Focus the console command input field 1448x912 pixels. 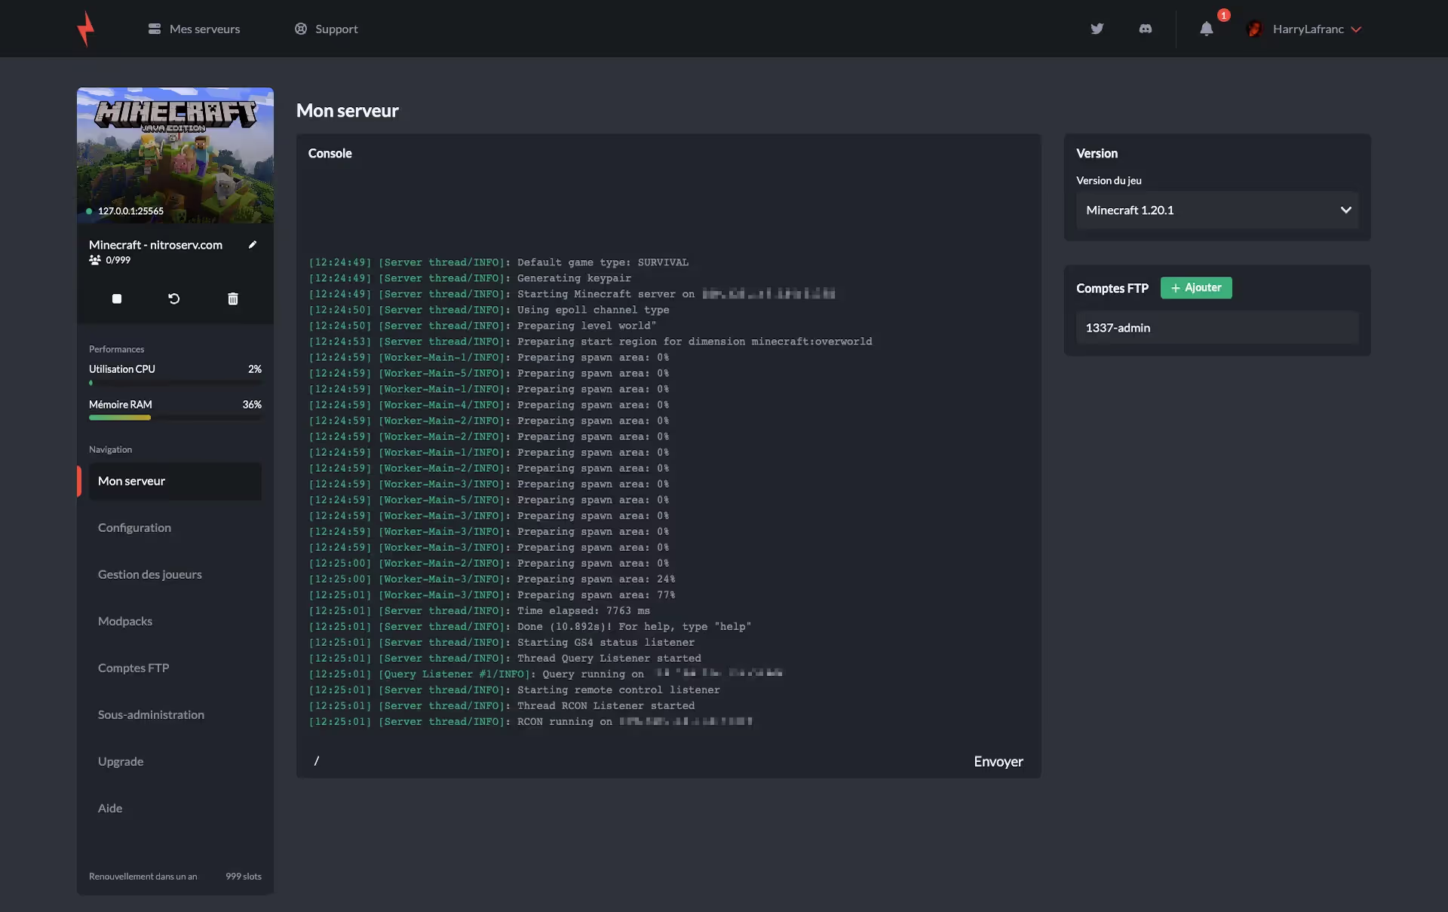point(633,761)
